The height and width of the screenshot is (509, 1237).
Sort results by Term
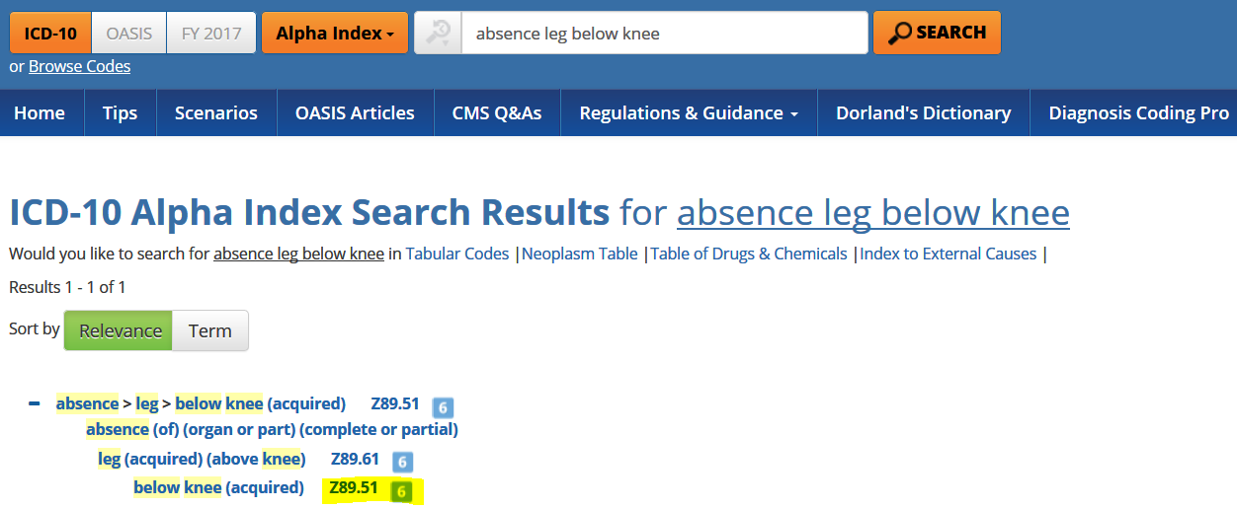click(x=209, y=331)
